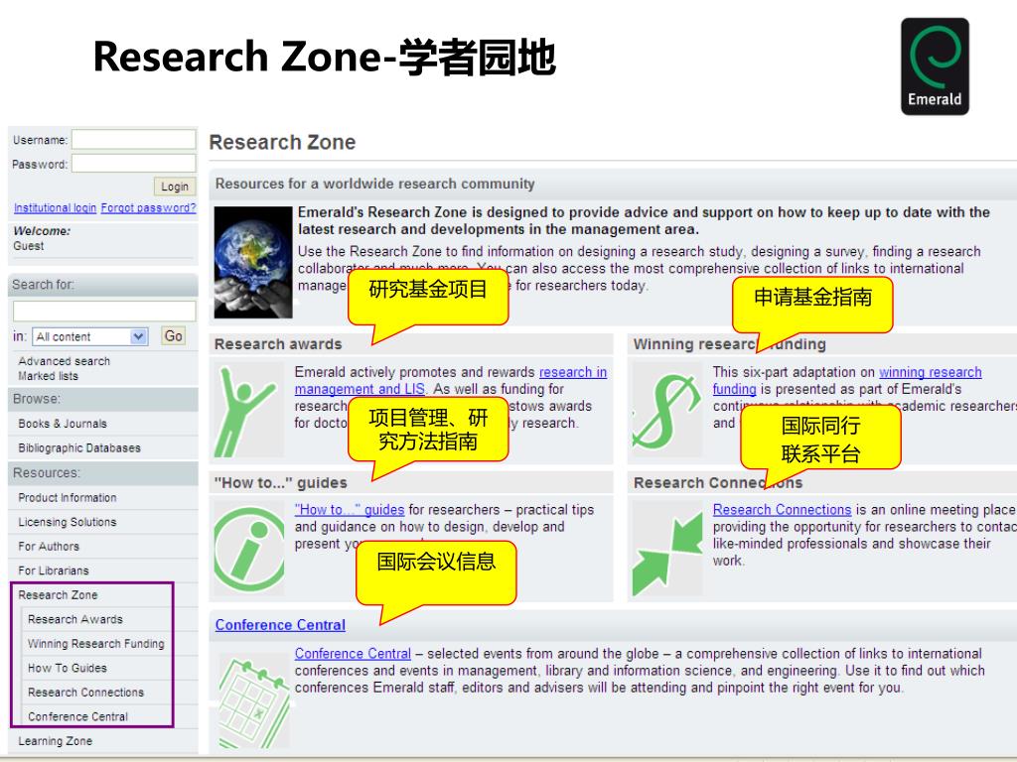The image size is (1017, 762).
Task: Click the Research awards section heading
Action: point(278,344)
